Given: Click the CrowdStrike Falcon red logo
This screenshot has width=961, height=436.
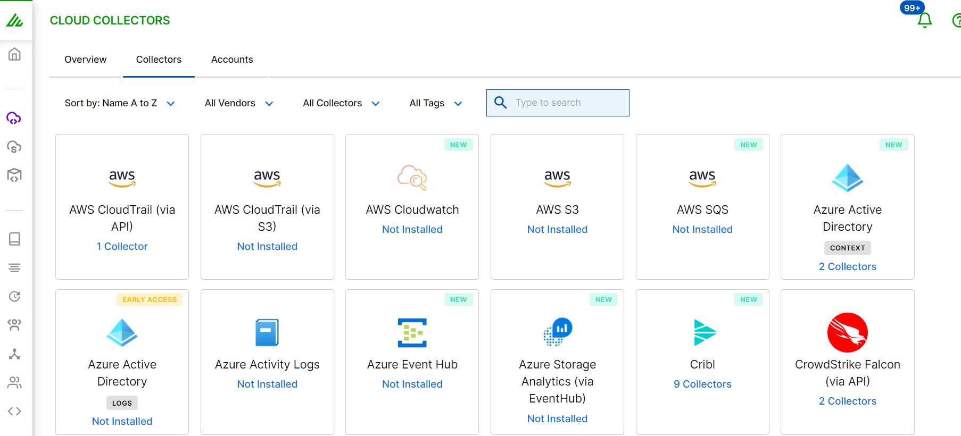Looking at the screenshot, I should coord(848,332).
